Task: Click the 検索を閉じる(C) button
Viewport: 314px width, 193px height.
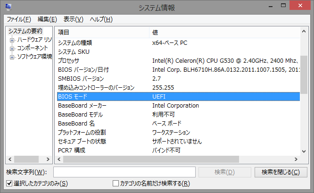Action: point(281,172)
